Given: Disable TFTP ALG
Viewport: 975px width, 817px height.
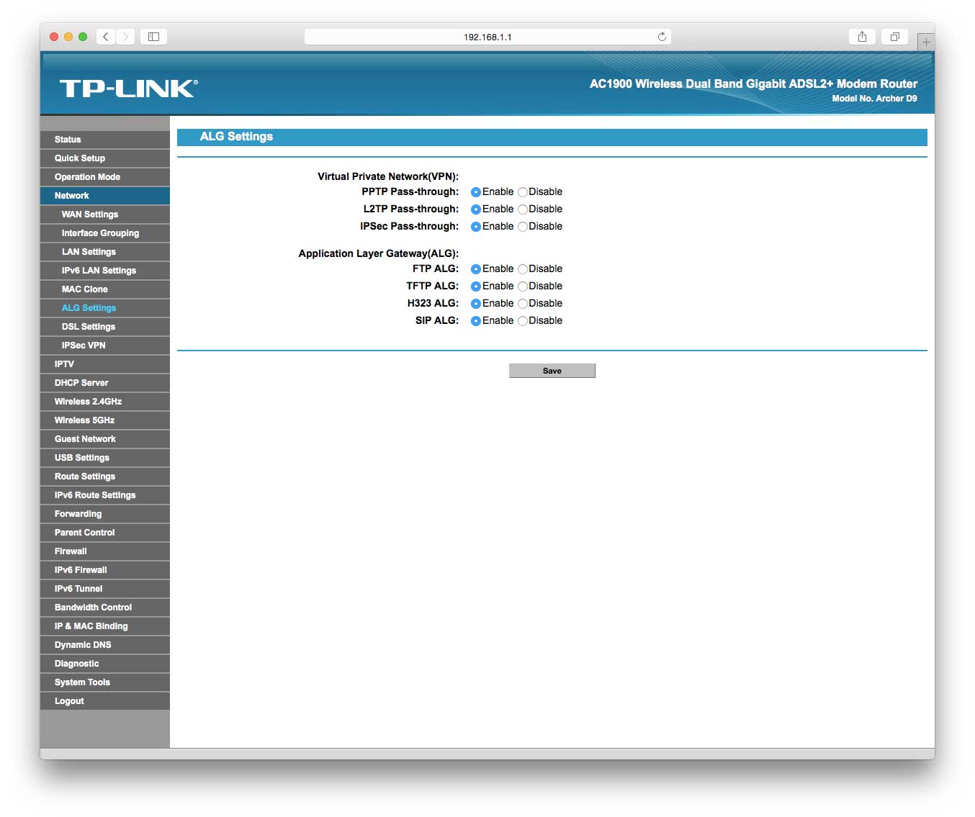Looking at the screenshot, I should tap(523, 286).
